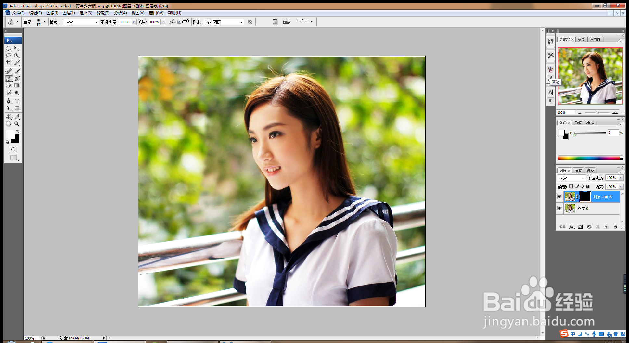629x343 pixels.
Task: Open the options bar opacity slider arrow
Action: (x=134, y=22)
